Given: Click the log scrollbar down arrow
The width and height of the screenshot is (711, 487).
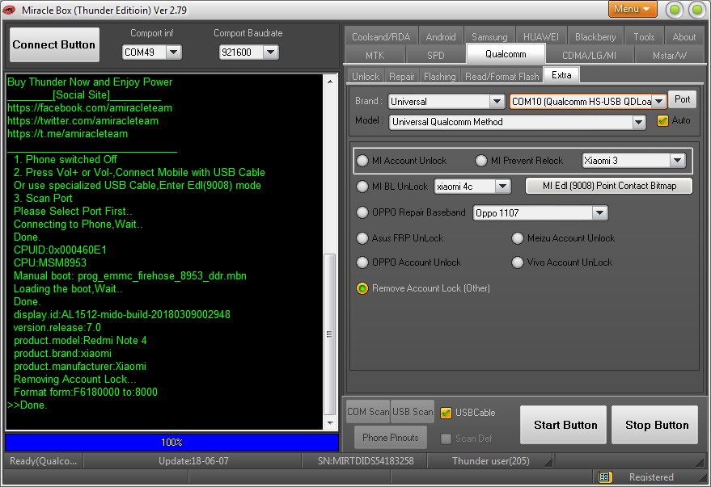Looking at the screenshot, I should coord(330,422).
